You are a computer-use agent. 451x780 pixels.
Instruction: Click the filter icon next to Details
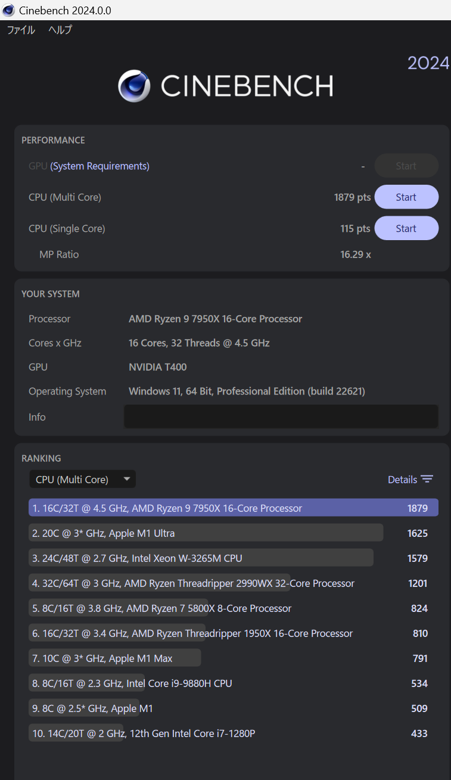(427, 478)
